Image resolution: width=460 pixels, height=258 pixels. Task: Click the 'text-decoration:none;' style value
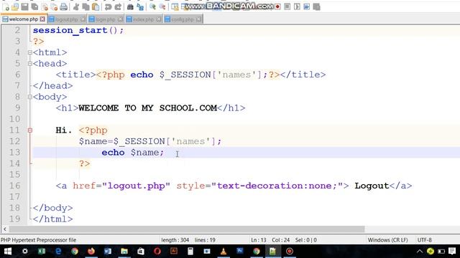click(277, 186)
